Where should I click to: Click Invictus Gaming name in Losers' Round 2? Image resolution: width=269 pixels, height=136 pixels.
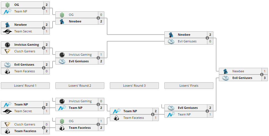[x=80, y=101]
